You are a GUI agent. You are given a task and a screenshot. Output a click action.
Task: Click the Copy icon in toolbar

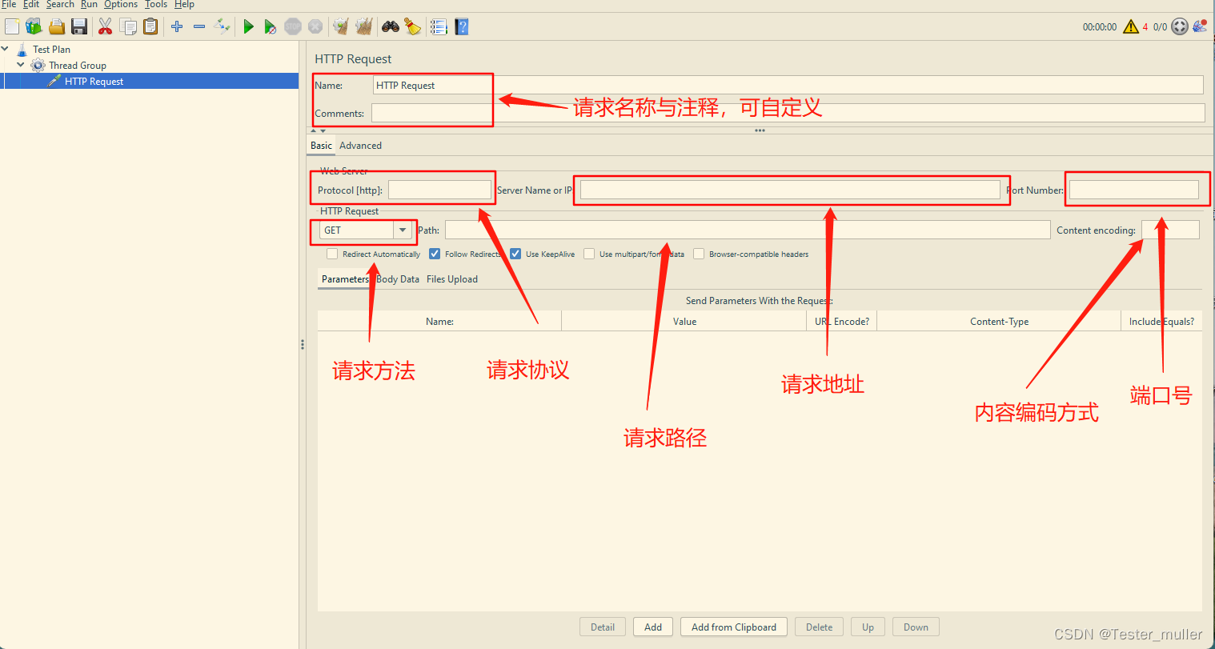point(128,26)
